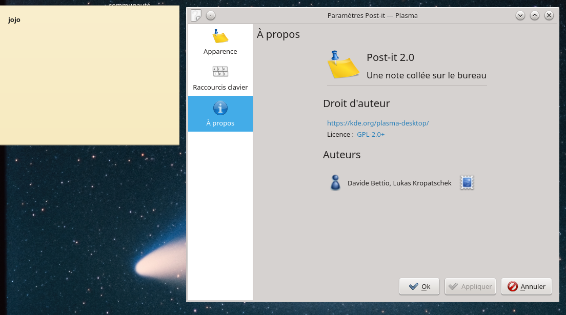Viewport: 566px width, 315px height.
Task: Select the À propos sidebar entry
Action: 220,114
